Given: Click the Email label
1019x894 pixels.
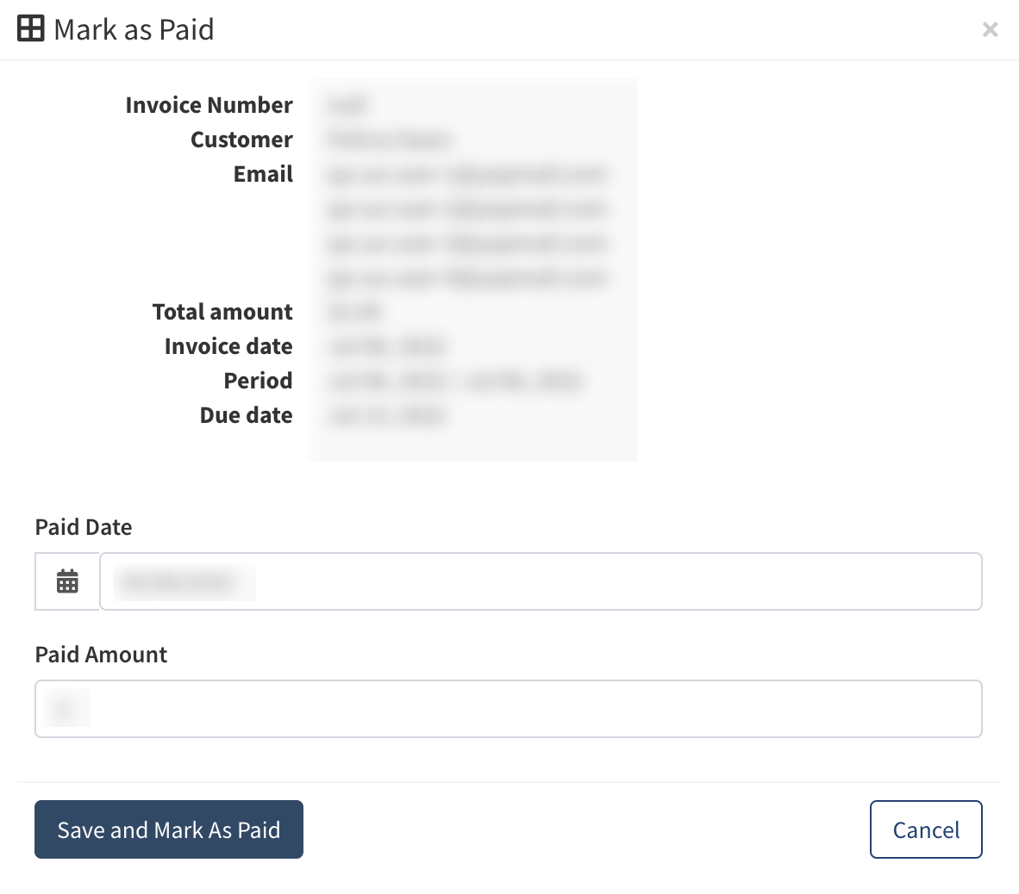Looking at the screenshot, I should (x=264, y=174).
